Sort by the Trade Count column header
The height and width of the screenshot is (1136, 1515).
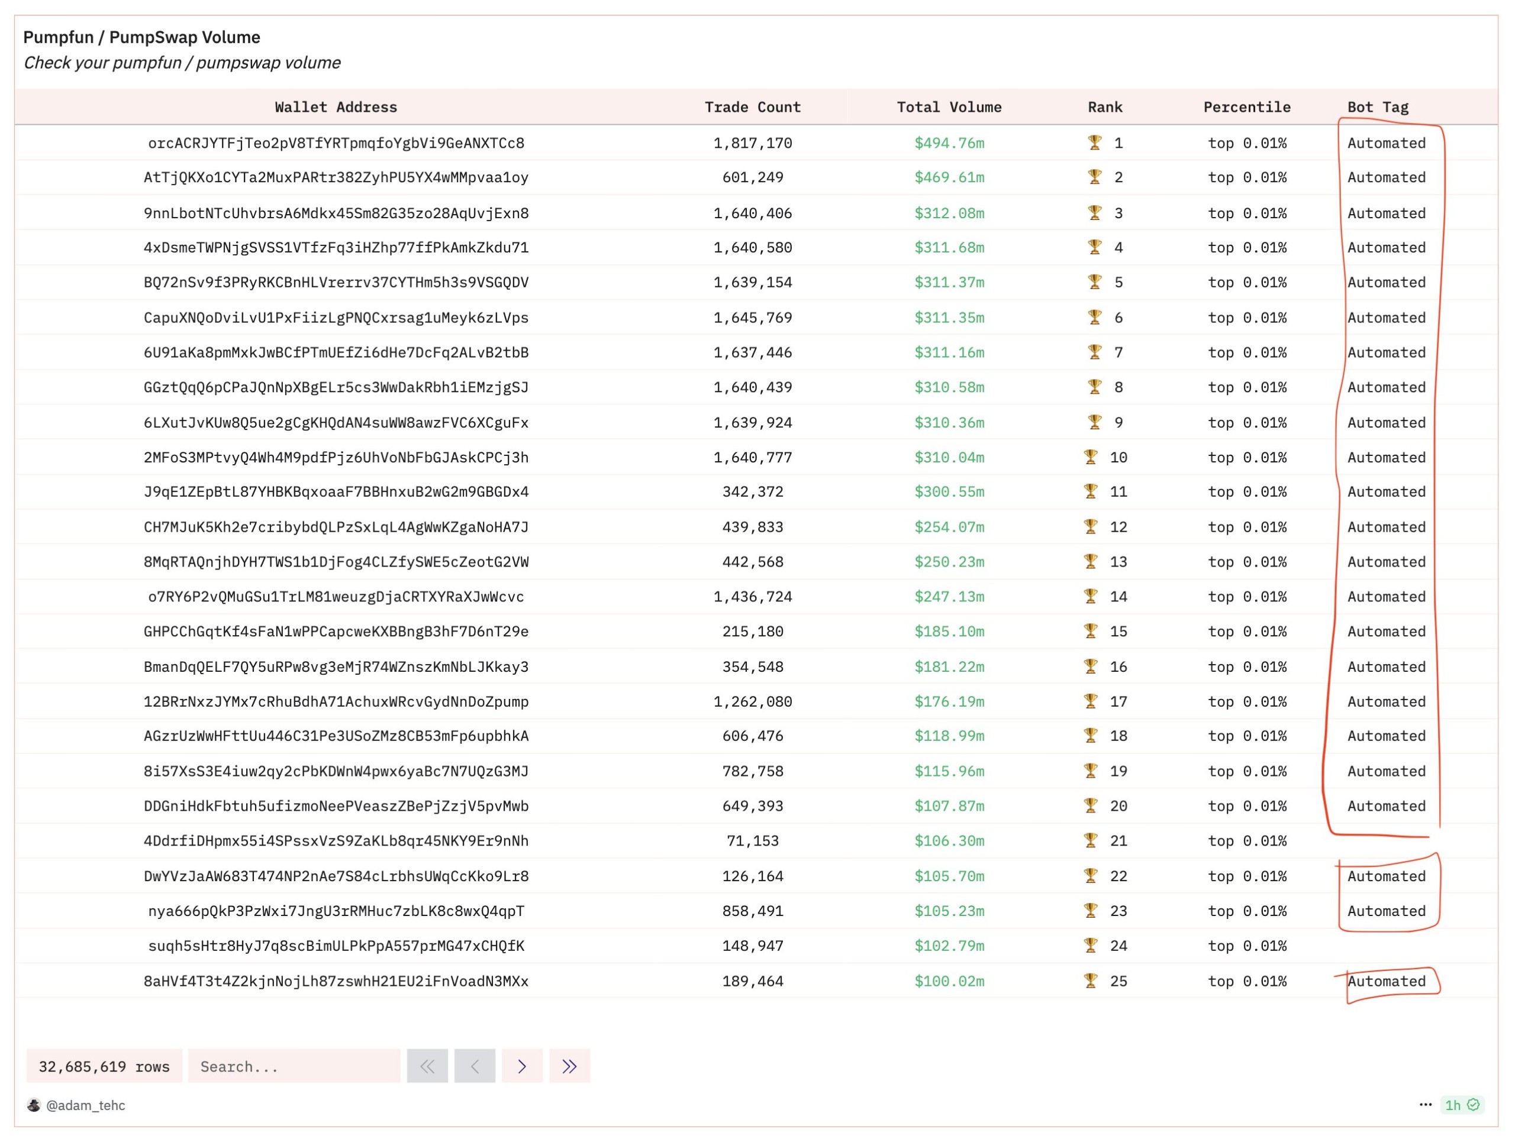[753, 107]
